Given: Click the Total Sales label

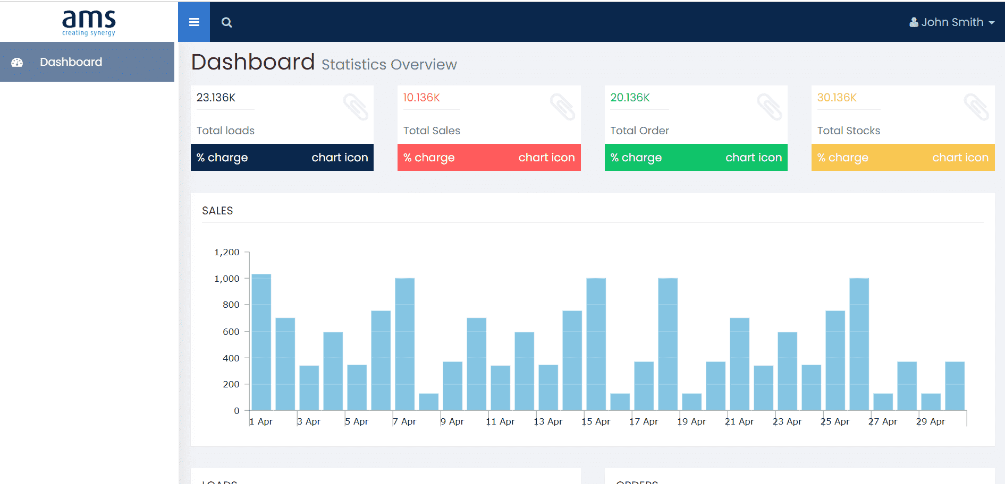Looking at the screenshot, I should 432,131.
